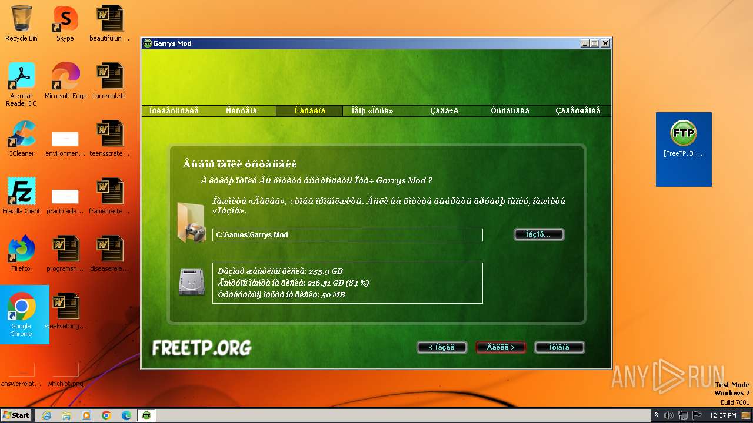Screen dimensions: 753x423
Task: Click the Garrys Mod title bar icon
Action: (x=148, y=43)
